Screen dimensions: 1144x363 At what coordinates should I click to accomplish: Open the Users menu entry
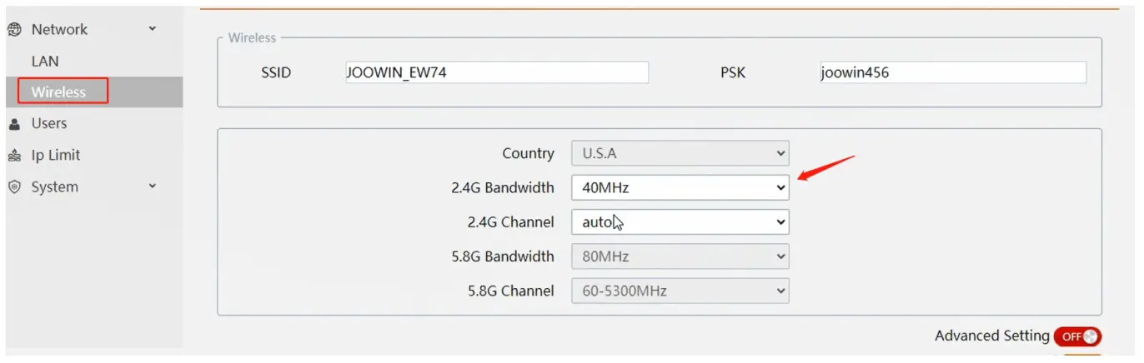(x=48, y=123)
